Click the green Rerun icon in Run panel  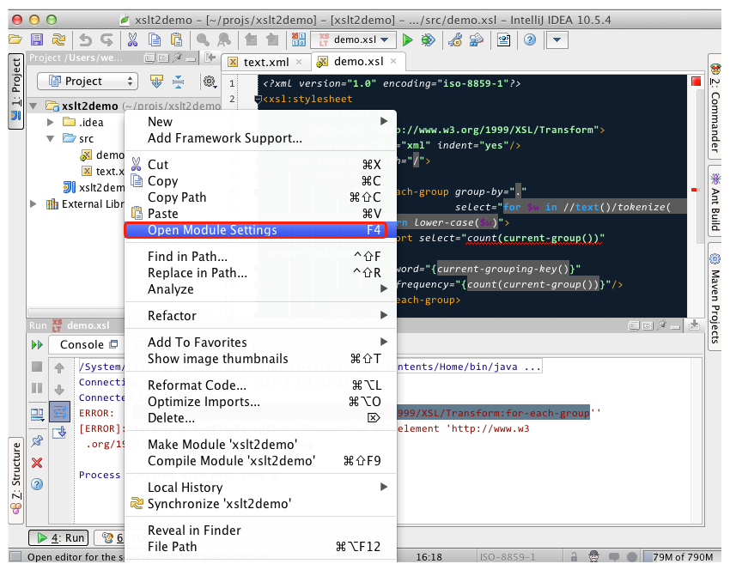point(37,344)
